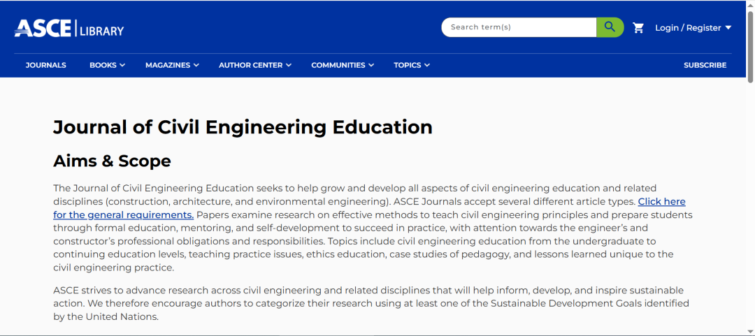The width and height of the screenshot is (755, 336).
Task: Click the ASCE Library logo
Action: tap(69, 29)
